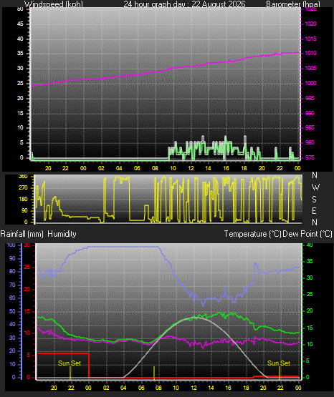Click barometer scale value 1015
The height and width of the screenshot is (397, 334).
pyautogui.click(x=310, y=39)
